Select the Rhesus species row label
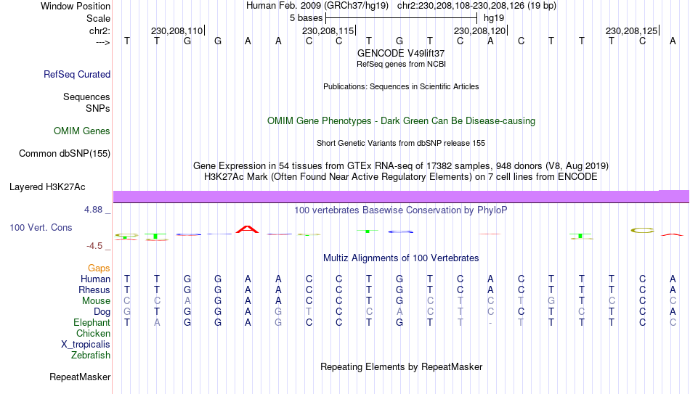The height and width of the screenshot is (394, 690). pyautogui.click(x=94, y=290)
